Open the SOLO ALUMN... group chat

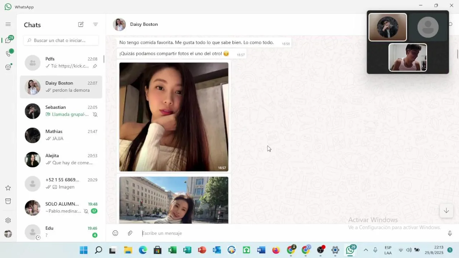point(61,208)
